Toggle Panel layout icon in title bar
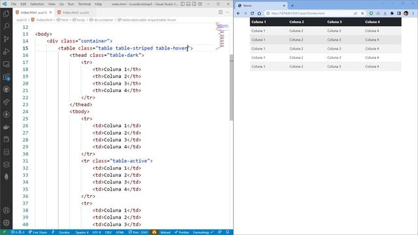This screenshot has height=235, width=418. point(189,4)
